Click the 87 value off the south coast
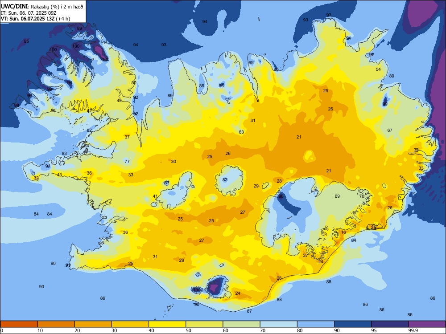The width and height of the screenshot is (446, 334). coord(249,311)
